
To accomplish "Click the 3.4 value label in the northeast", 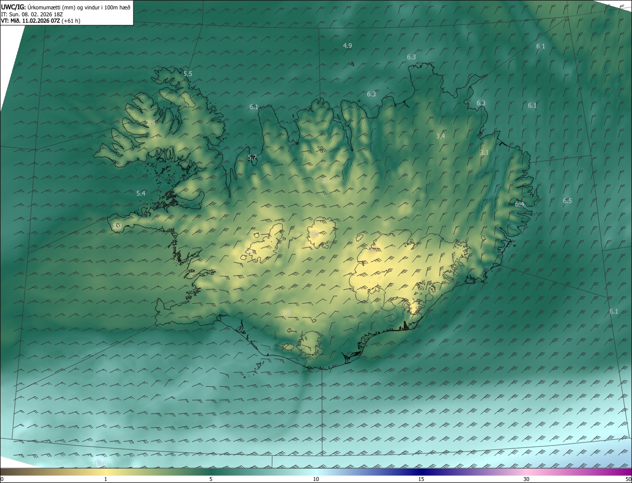I will pos(440,136).
